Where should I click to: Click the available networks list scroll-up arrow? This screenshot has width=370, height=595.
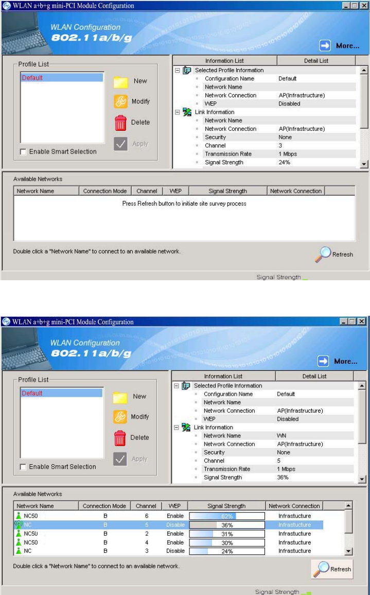(349, 505)
